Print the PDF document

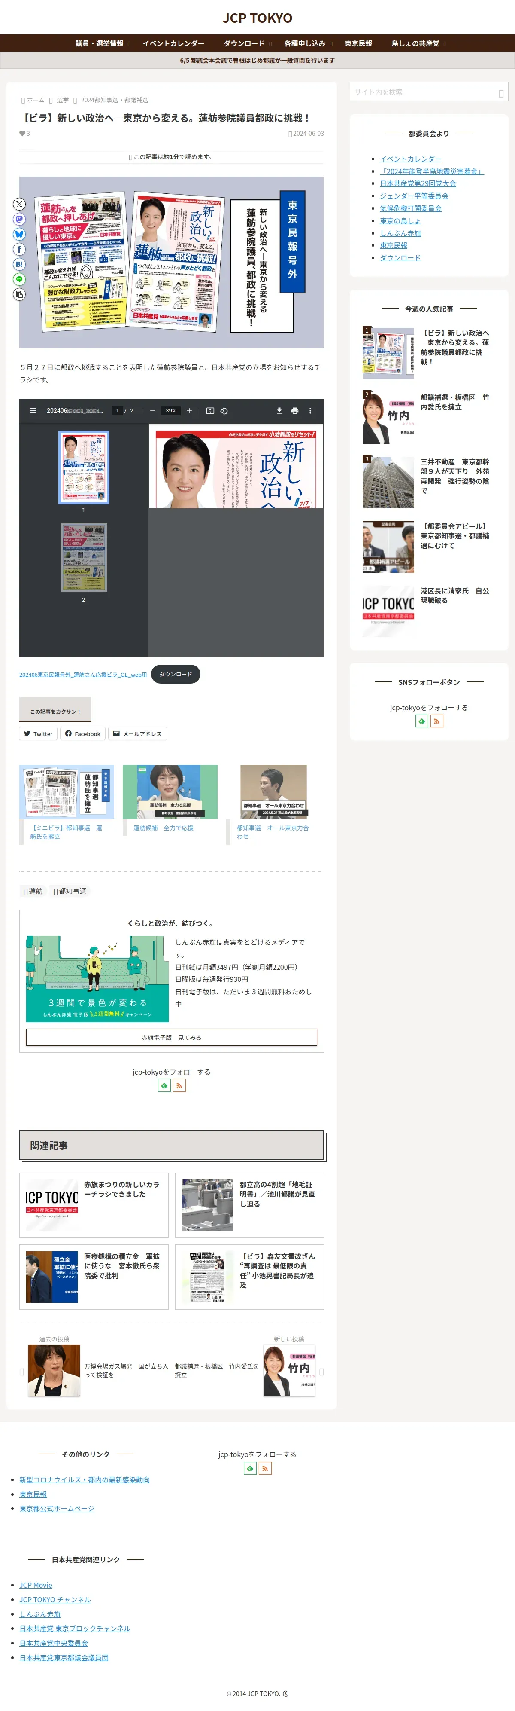295,410
